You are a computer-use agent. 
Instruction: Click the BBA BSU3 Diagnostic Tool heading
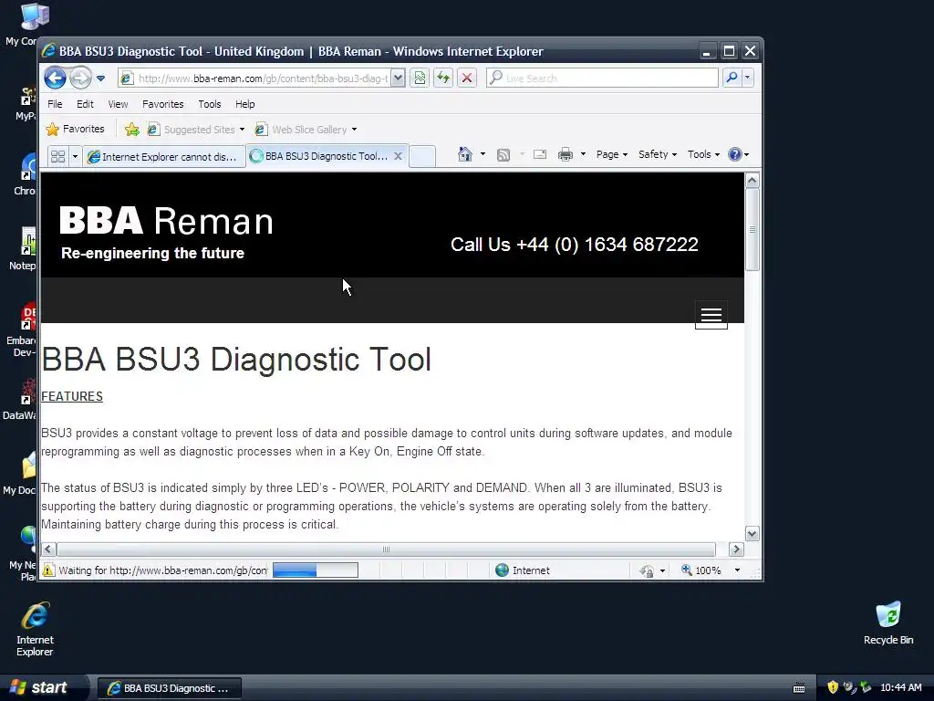tap(236, 360)
